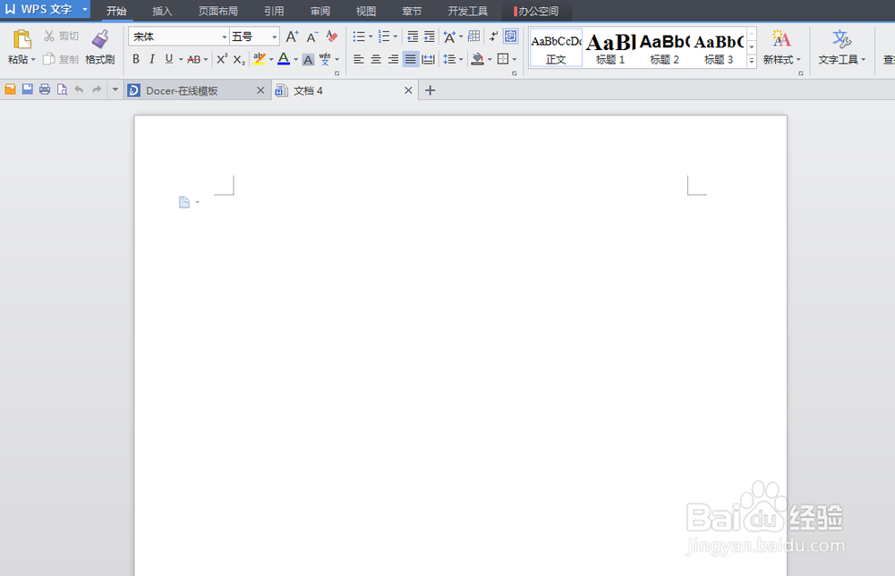Toggle Underline formatting
Screen dimensions: 895x576
pos(169,59)
